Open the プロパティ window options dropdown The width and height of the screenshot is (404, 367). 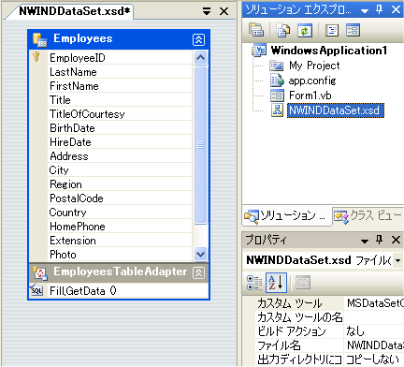pyautogui.click(x=365, y=241)
